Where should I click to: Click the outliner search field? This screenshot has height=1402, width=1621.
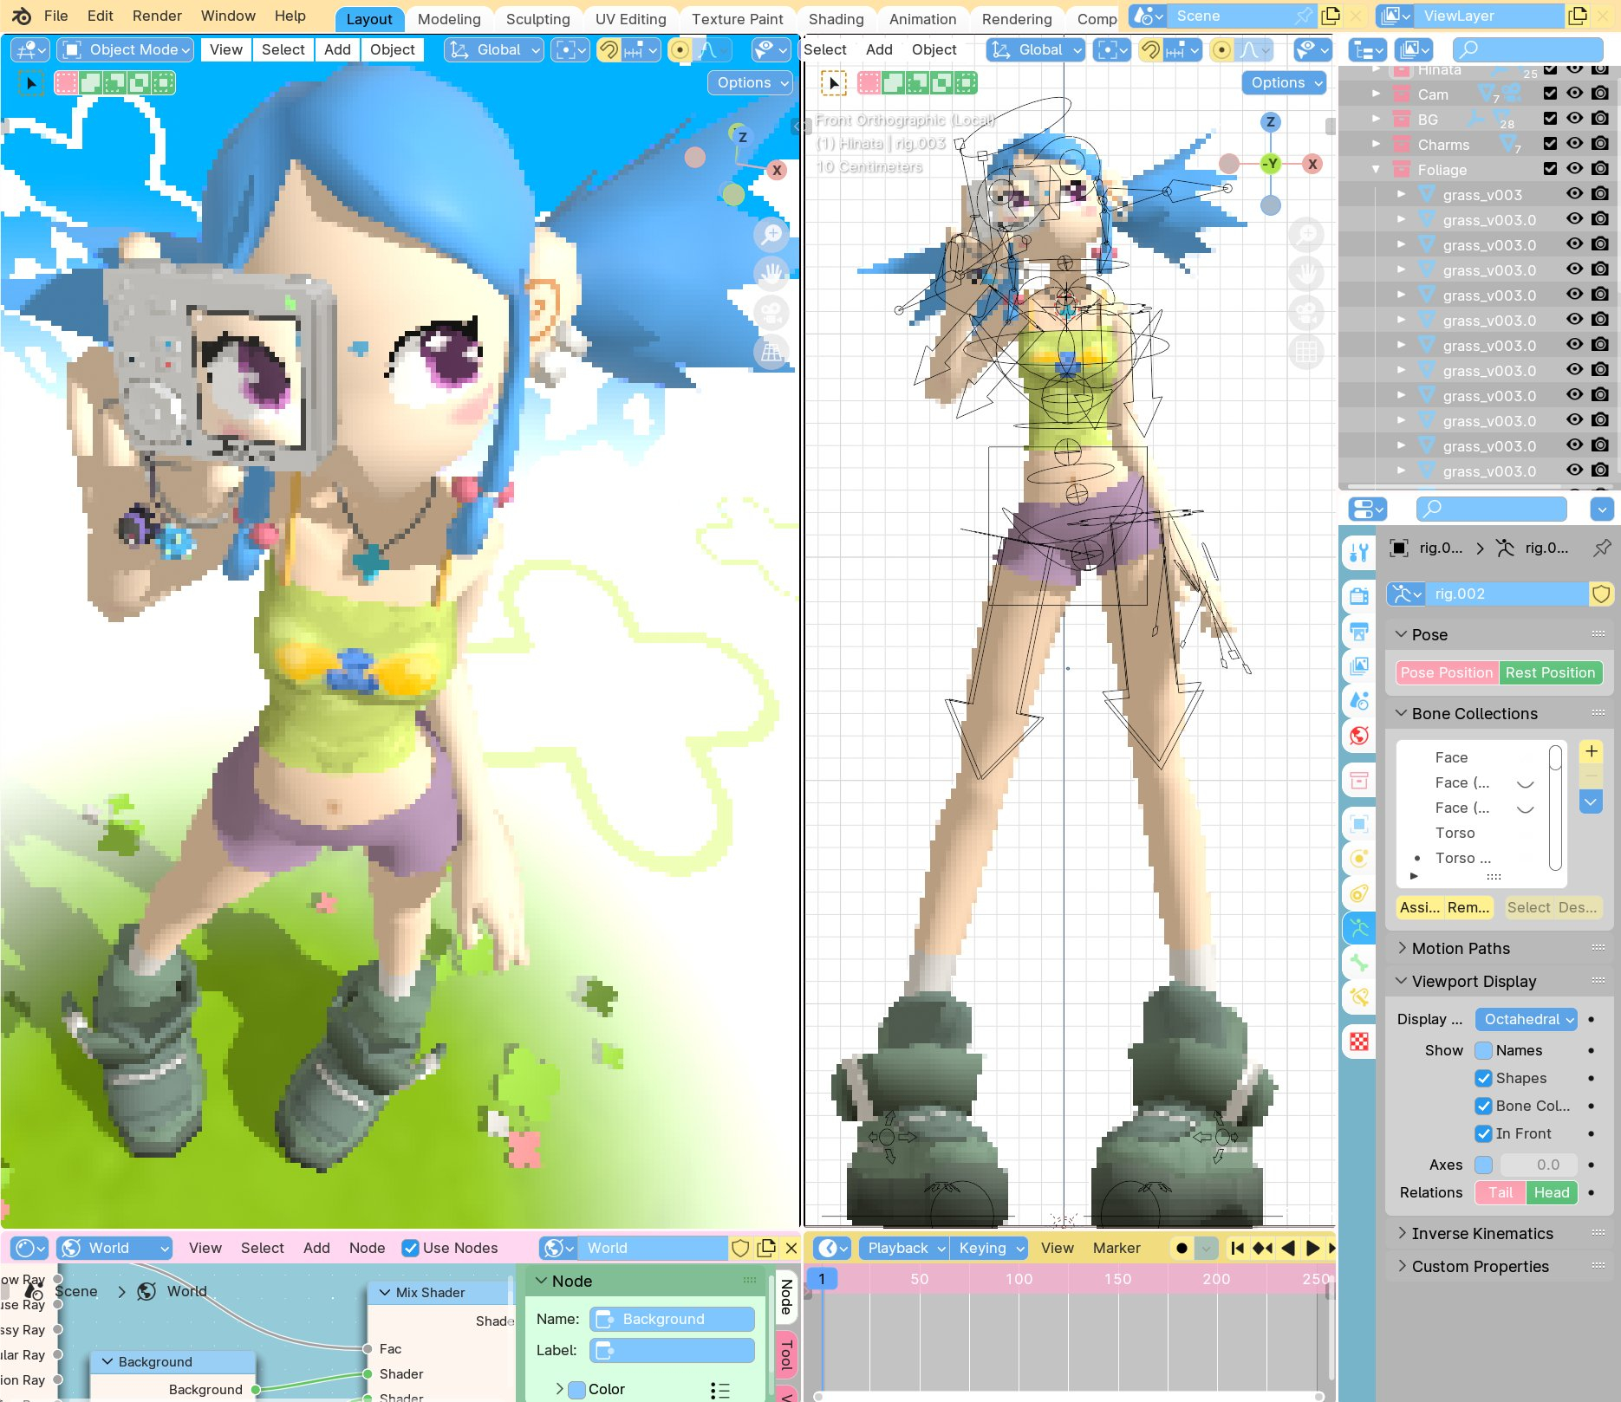tap(1527, 49)
